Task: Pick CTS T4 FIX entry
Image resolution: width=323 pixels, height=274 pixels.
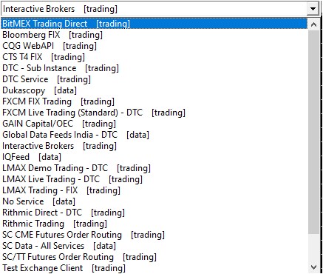Action: click(x=154, y=57)
